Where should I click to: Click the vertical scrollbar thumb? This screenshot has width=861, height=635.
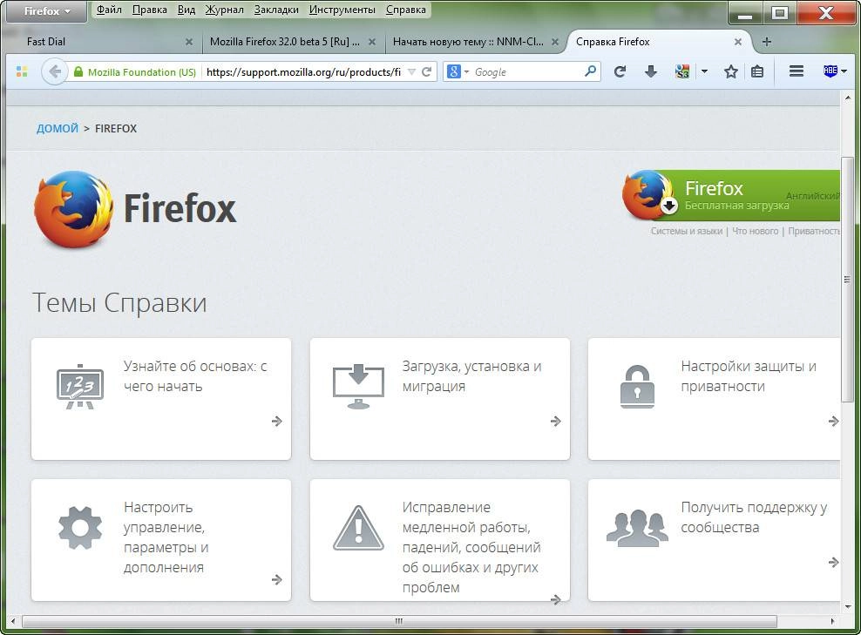847,280
